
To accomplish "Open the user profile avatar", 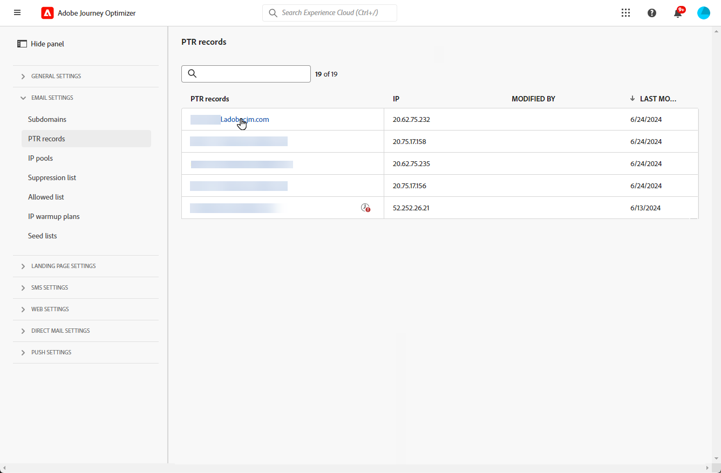I will (704, 13).
